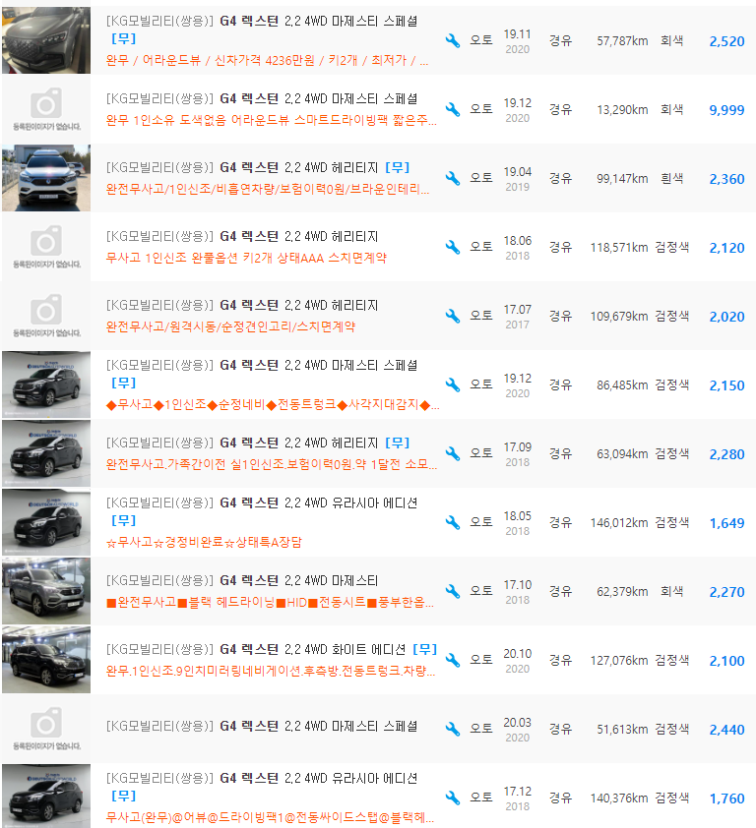756x828 pixels.
Task: Open G4 렉스턴 마제스티 스페셜 title with 86,485km
Action: (262, 366)
